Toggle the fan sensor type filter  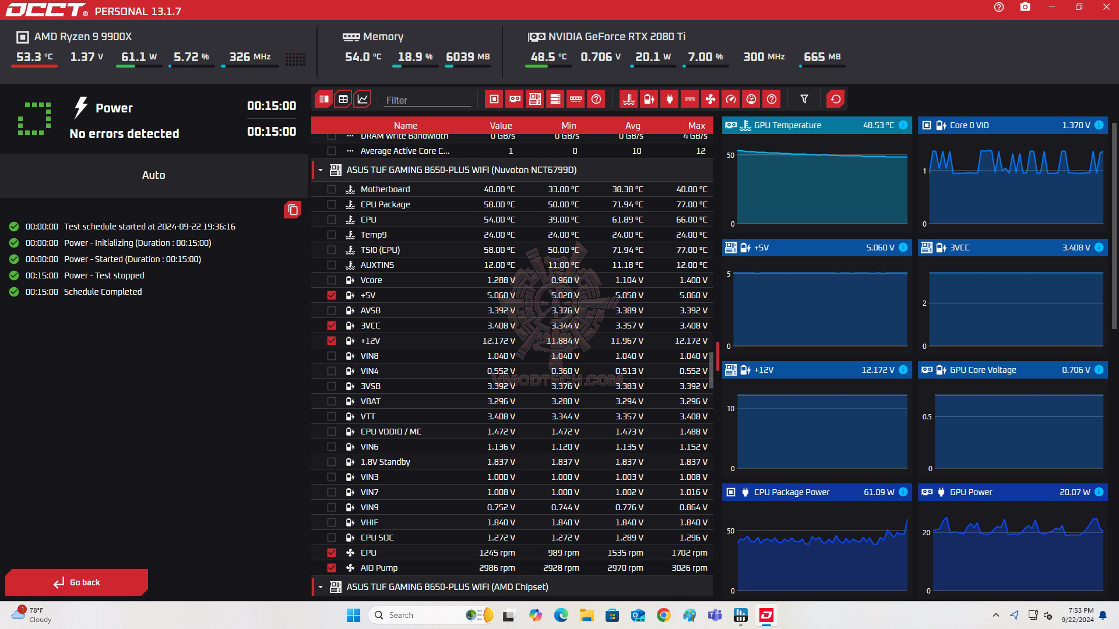[x=710, y=99]
